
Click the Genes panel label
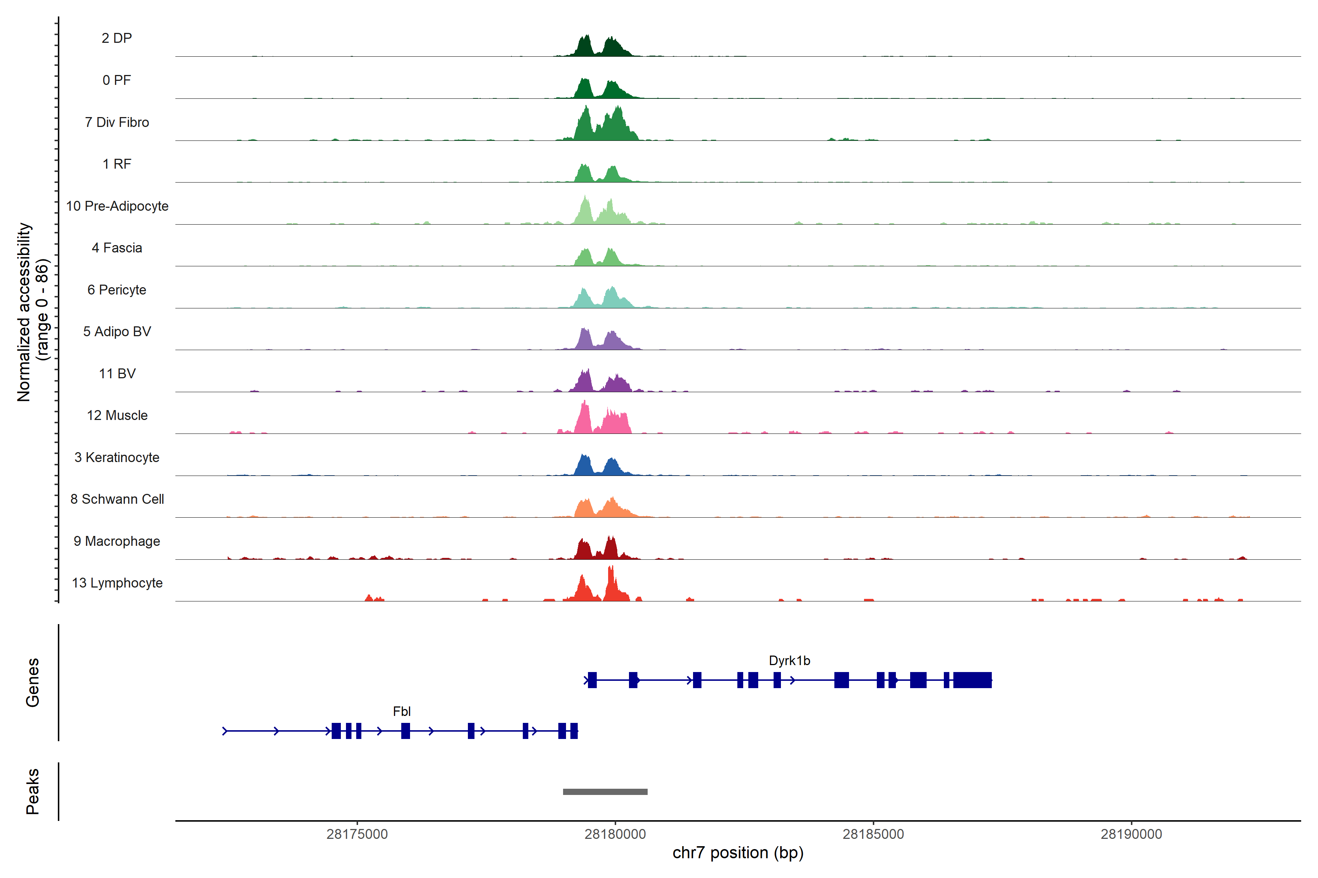[x=33, y=683]
